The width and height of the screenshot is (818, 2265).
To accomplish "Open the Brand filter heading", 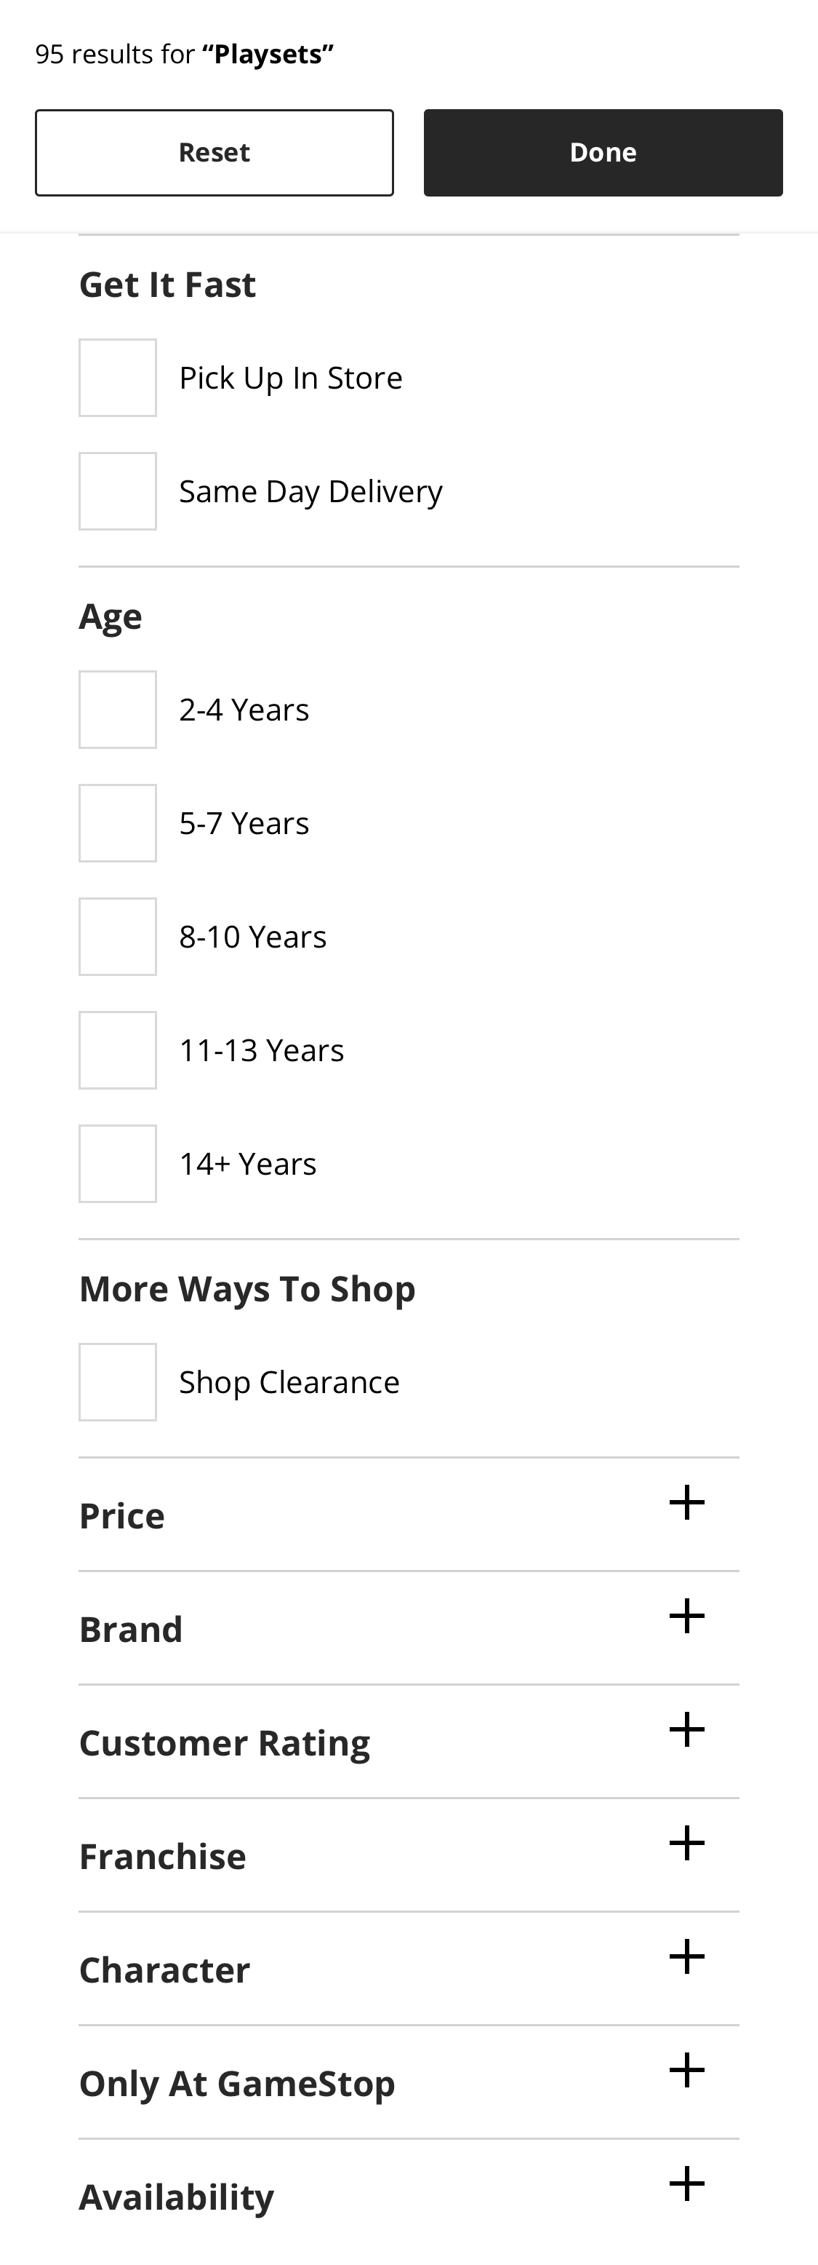I will click(x=131, y=1630).
